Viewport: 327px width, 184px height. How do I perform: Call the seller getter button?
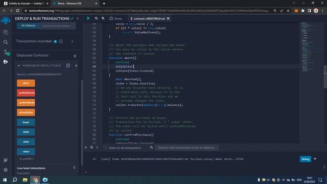coord(26,132)
